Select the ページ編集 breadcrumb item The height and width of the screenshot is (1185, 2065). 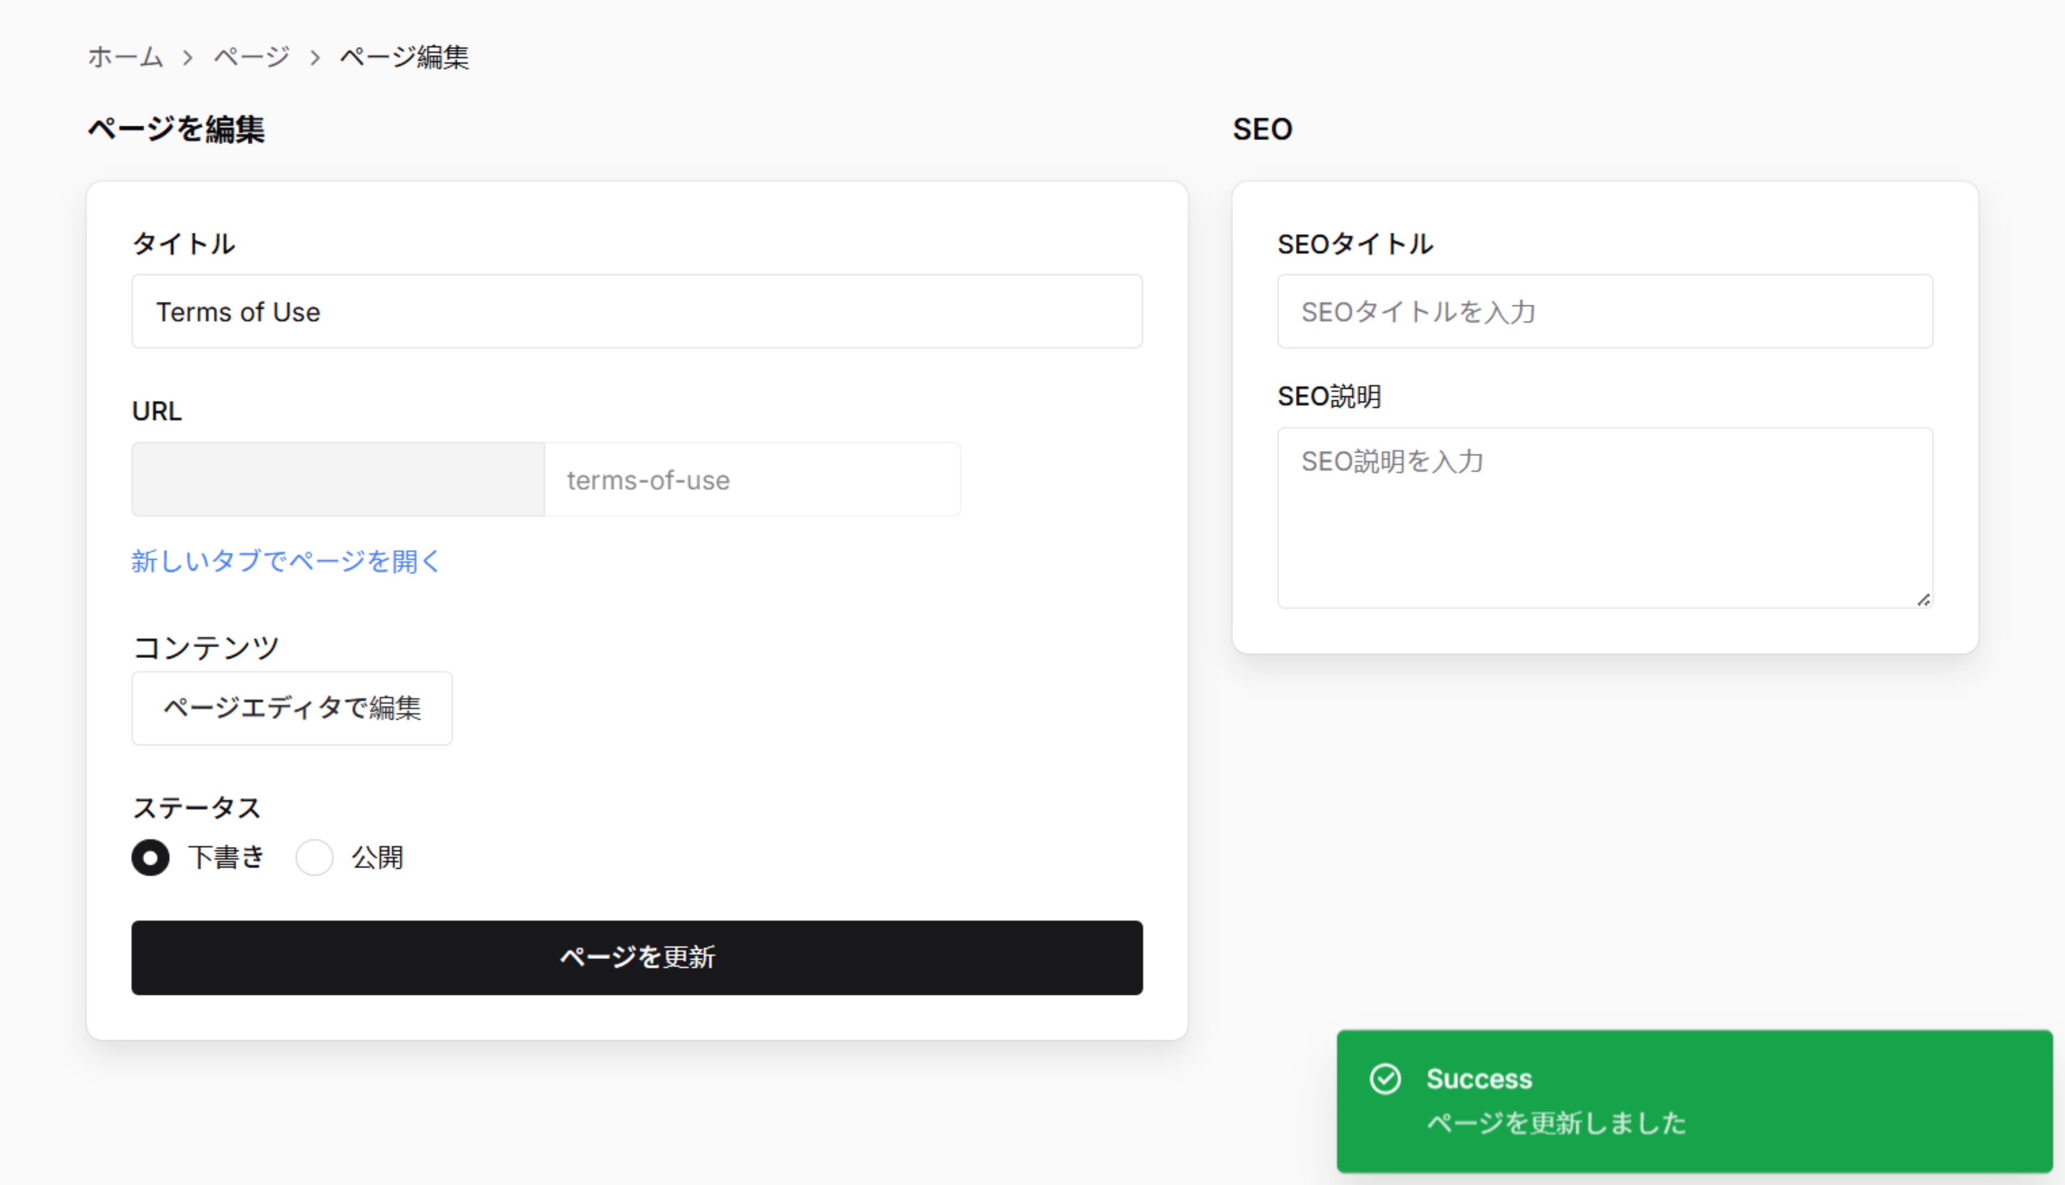405,57
